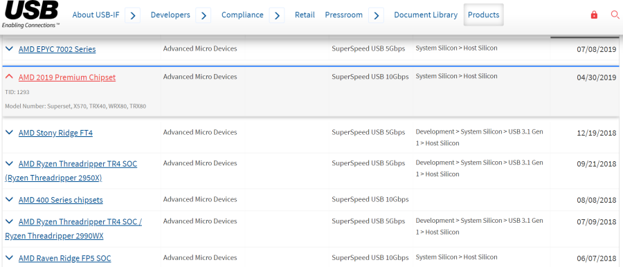
Task: Open the Pressroom menu
Action: pyautogui.click(x=343, y=15)
